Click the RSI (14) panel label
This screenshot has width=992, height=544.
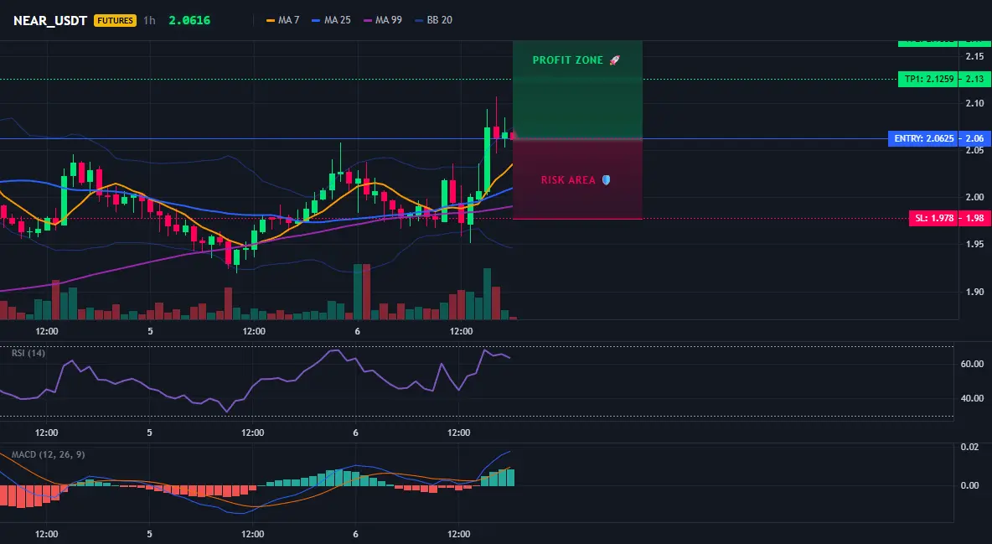tap(28, 353)
